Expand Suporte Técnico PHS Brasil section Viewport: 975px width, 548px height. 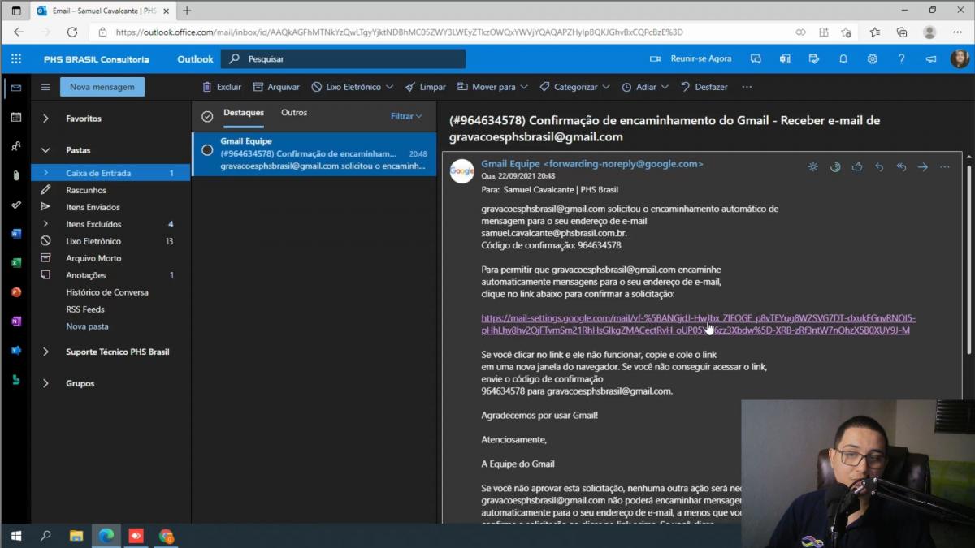point(45,352)
